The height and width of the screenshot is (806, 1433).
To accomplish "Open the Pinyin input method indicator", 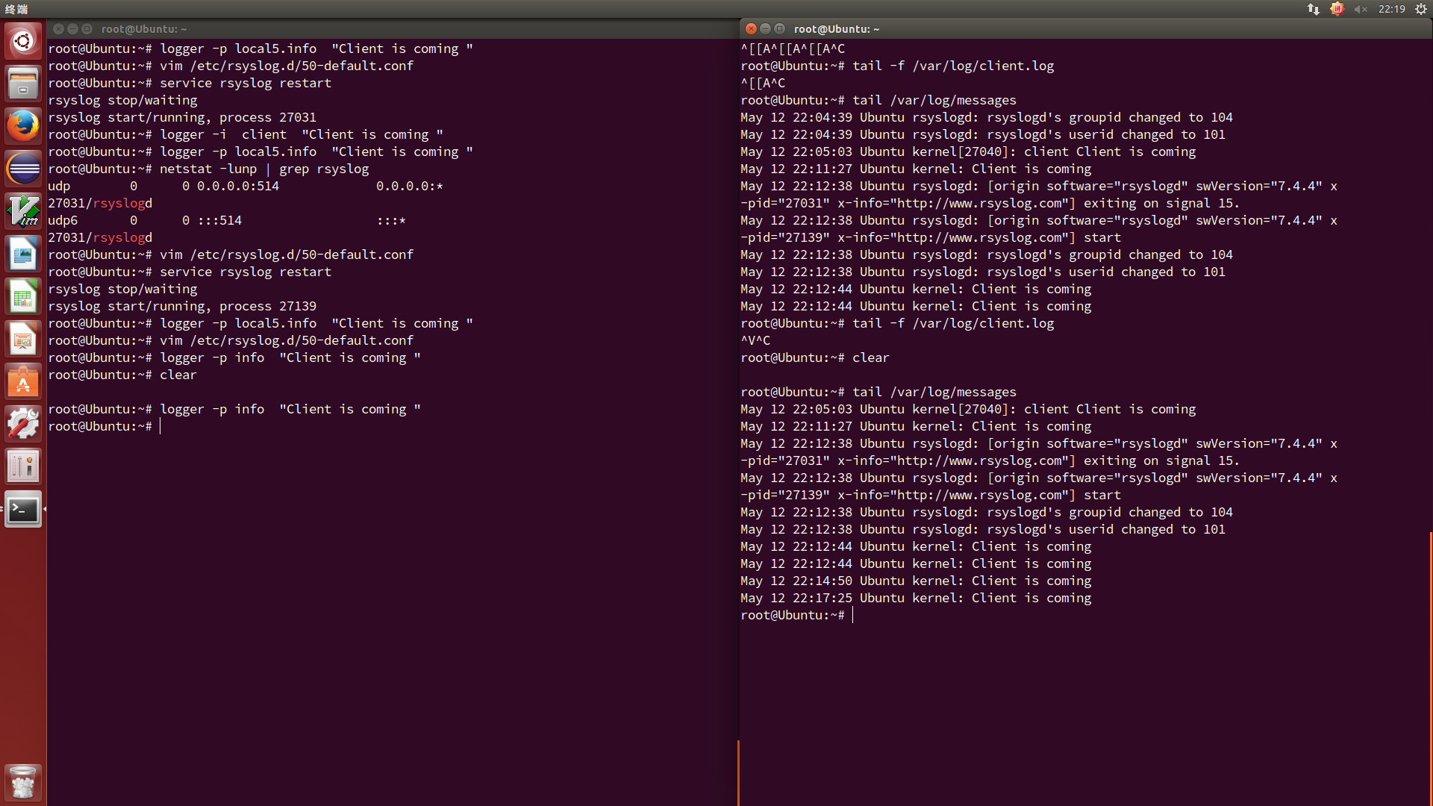I will [x=1337, y=9].
